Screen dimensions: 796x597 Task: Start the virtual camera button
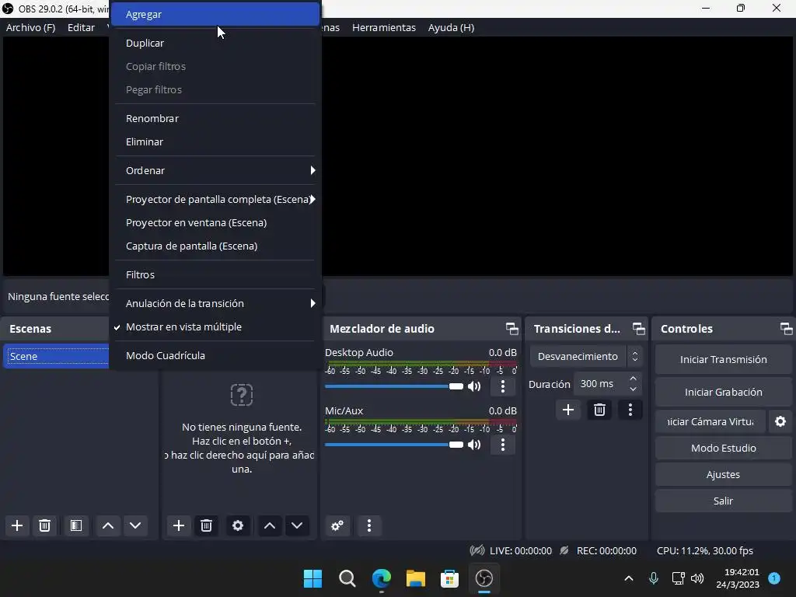710,421
